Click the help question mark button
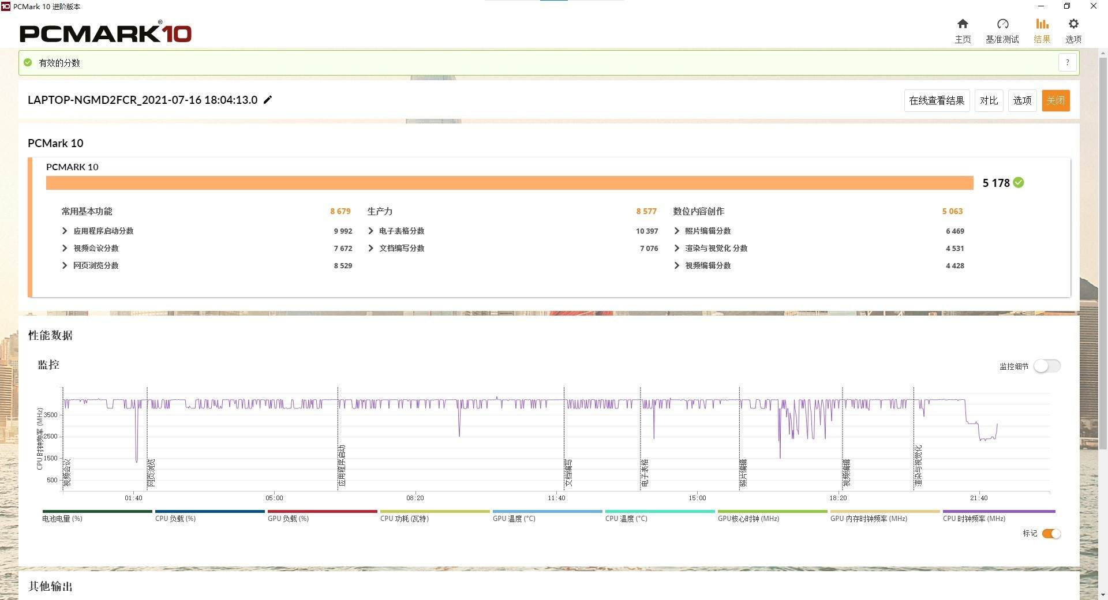The width and height of the screenshot is (1108, 600). [1068, 62]
